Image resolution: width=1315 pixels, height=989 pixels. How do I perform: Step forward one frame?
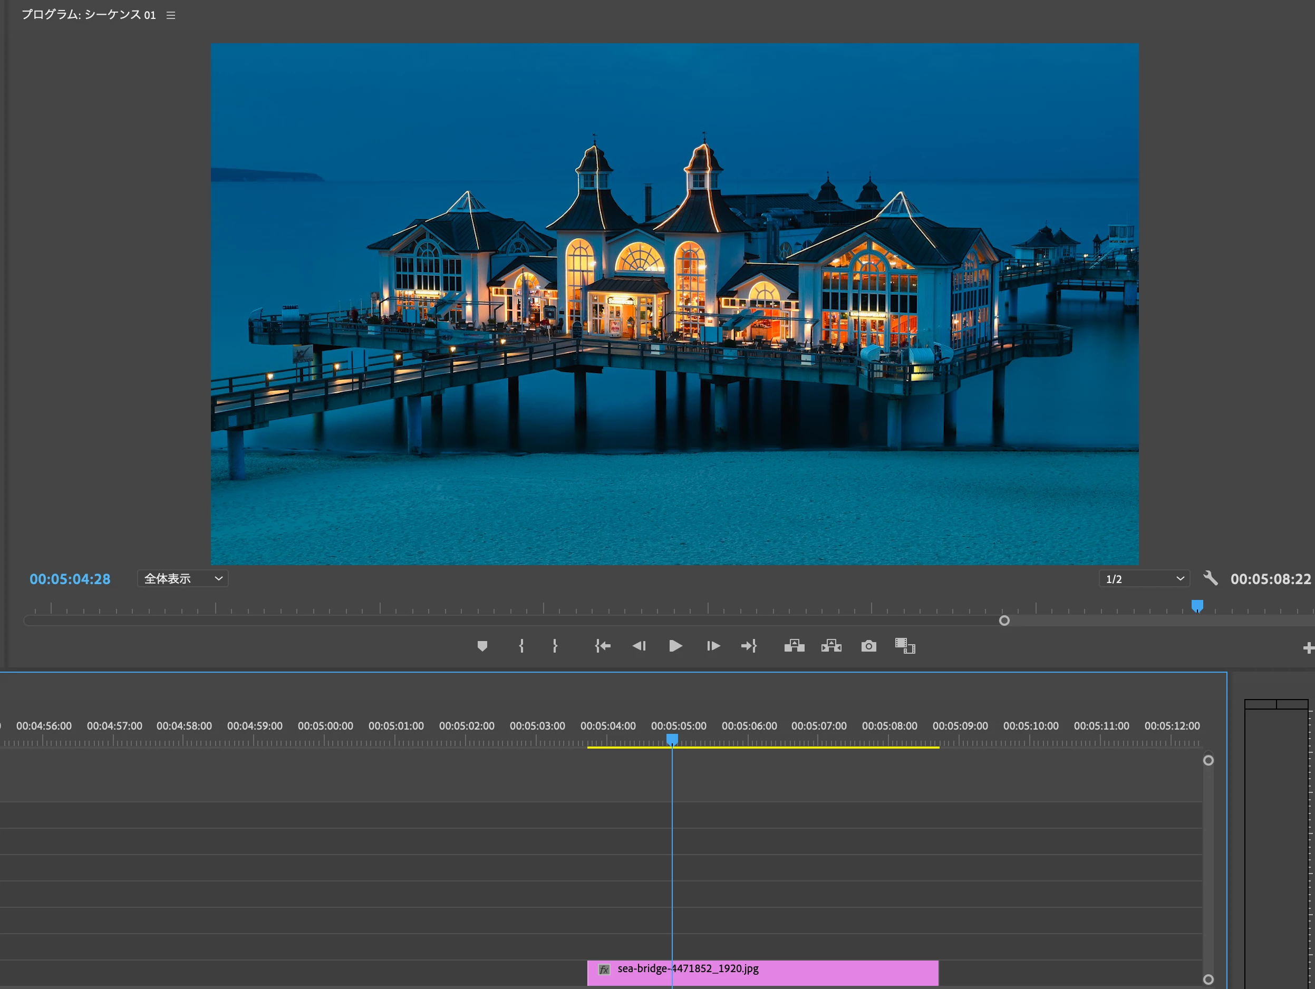pos(713,646)
